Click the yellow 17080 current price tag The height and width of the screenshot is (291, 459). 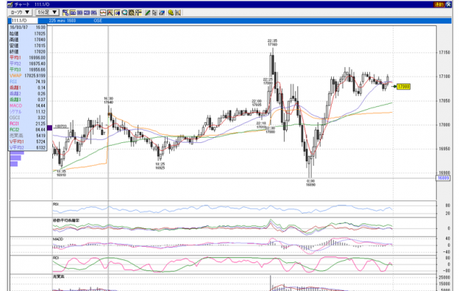click(403, 86)
